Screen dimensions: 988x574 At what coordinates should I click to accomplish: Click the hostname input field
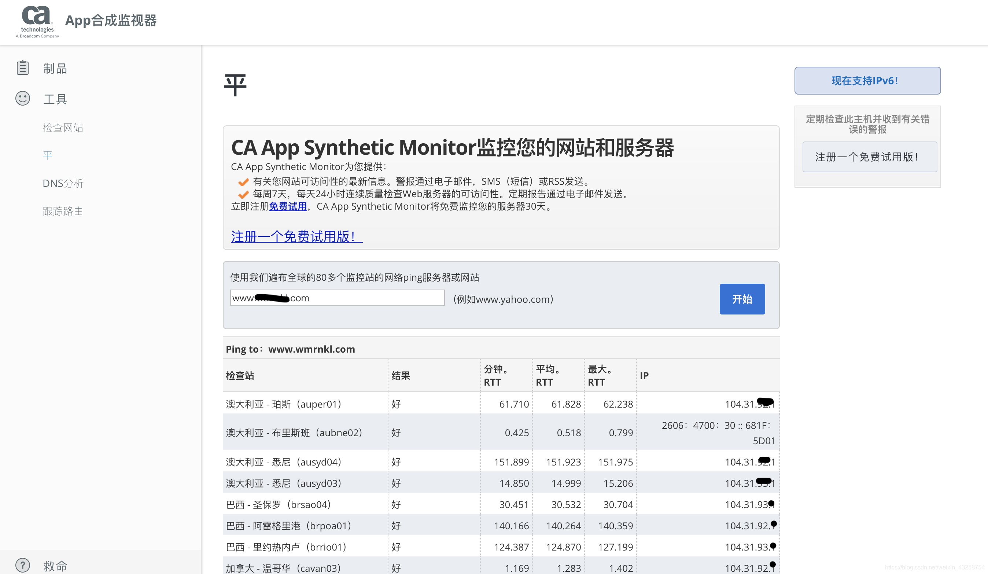[337, 298]
